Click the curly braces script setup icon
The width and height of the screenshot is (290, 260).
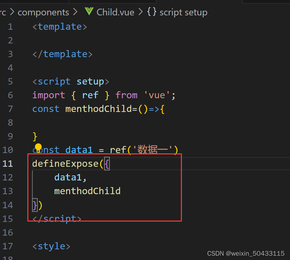point(152,12)
